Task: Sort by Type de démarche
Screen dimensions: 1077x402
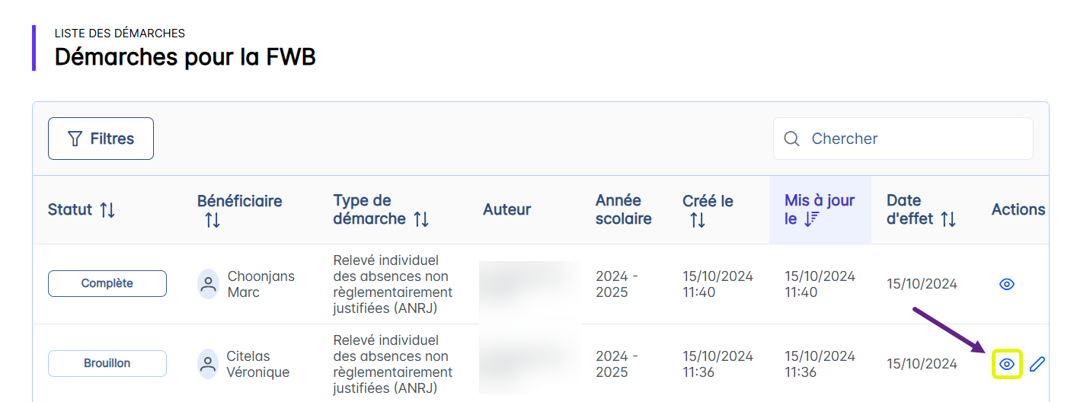Action: [x=421, y=219]
